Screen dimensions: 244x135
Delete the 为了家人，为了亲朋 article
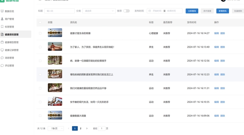(223, 47)
